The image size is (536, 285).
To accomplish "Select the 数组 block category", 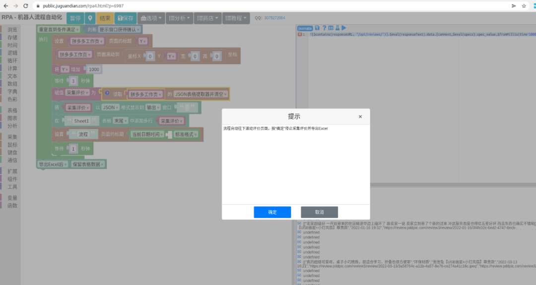I will click(x=12, y=84).
